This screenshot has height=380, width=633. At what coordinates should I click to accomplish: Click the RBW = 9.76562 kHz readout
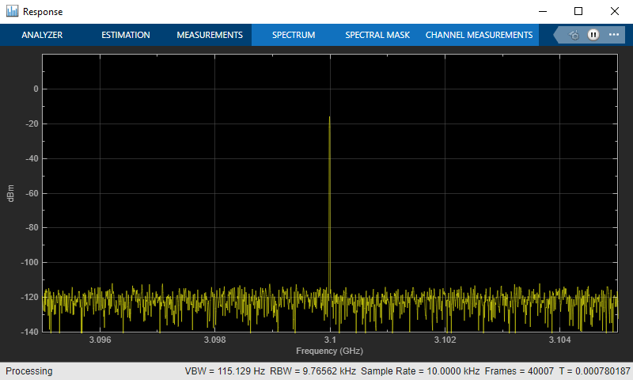(313, 371)
